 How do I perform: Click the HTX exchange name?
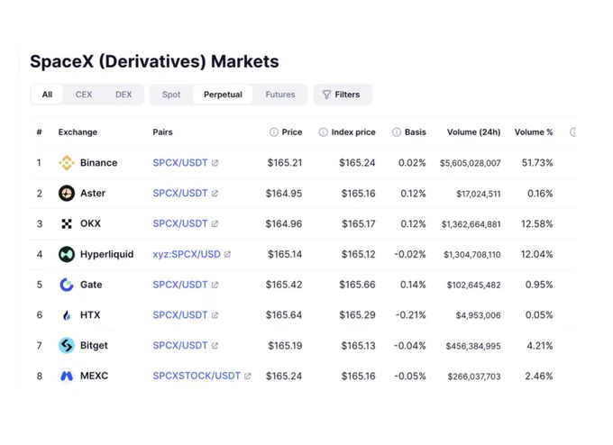coord(90,315)
